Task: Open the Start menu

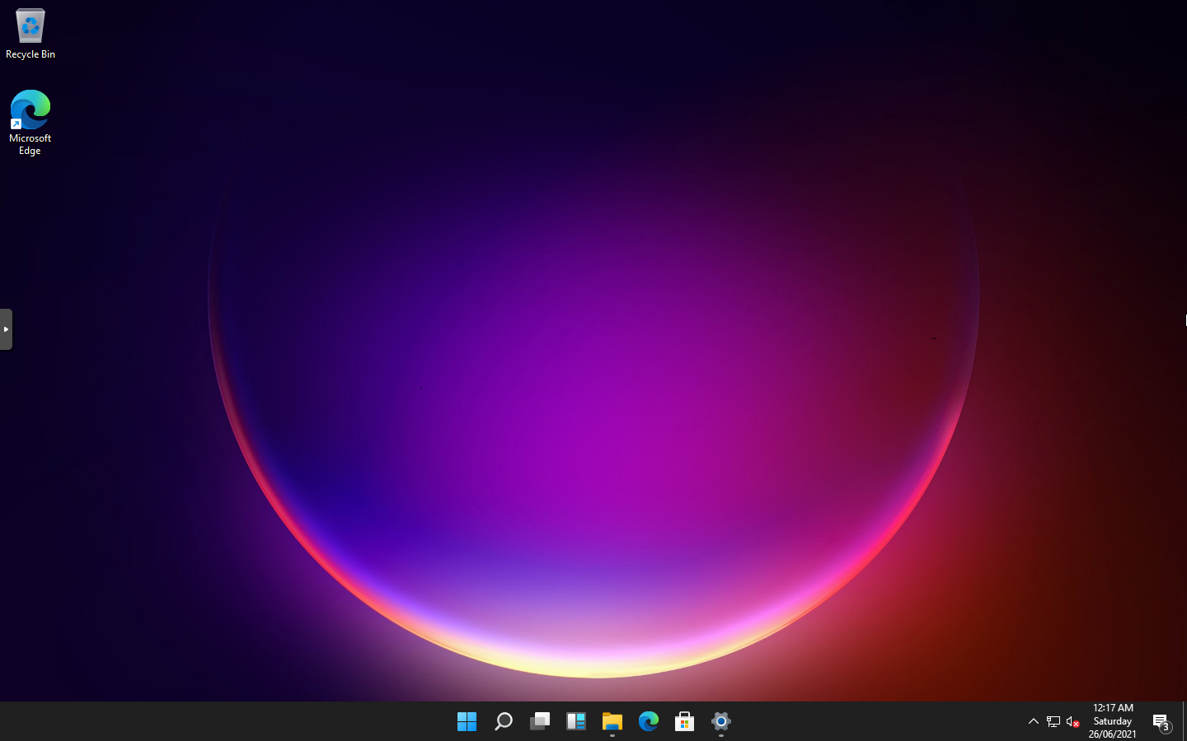Action: (x=467, y=721)
